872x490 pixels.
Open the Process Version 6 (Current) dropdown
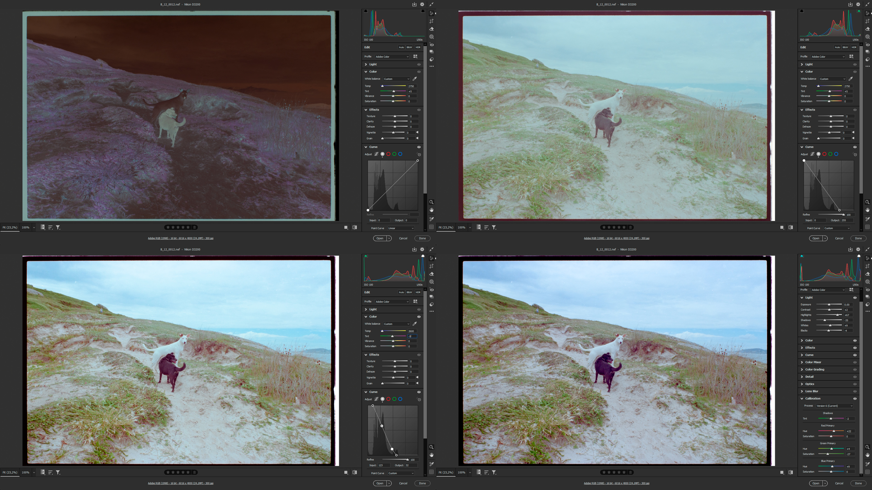click(834, 406)
